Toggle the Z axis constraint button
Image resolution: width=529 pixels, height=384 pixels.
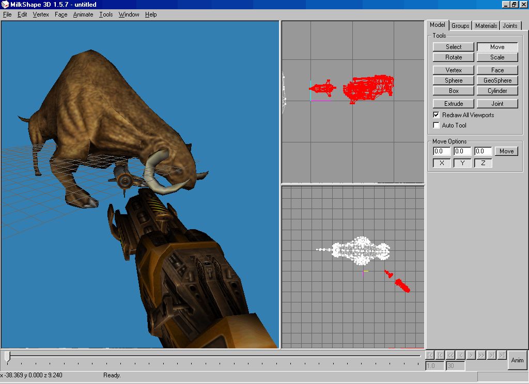tap(483, 163)
